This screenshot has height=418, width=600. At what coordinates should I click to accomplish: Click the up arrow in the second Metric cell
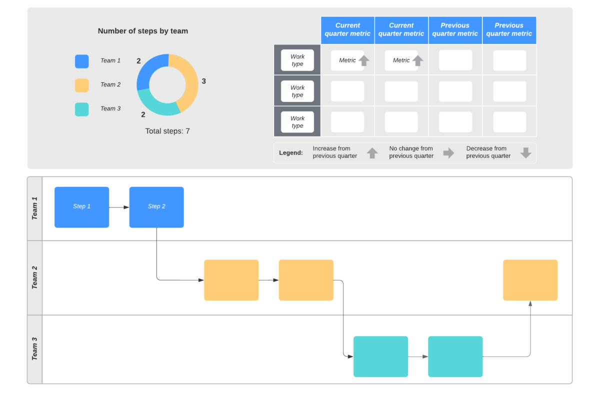pyautogui.click(x=417, y=60)
